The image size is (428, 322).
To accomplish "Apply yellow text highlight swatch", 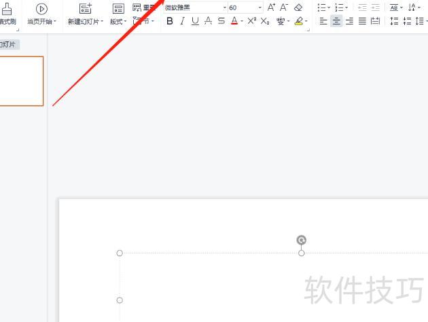I will [x=299, y=21].
